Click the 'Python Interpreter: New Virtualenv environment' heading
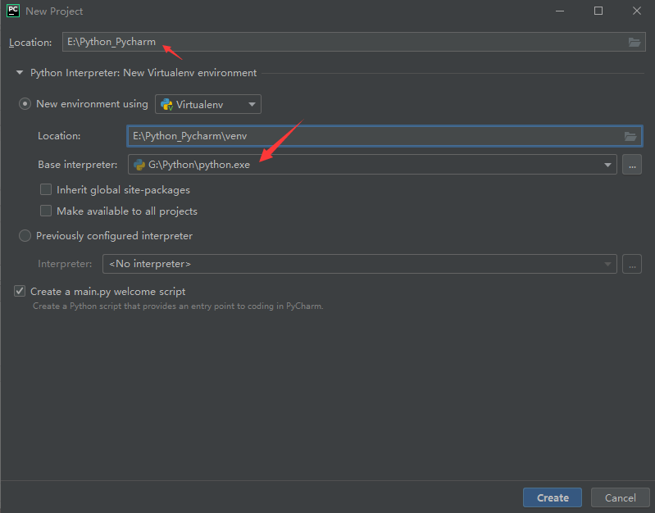655x513 pixels. click(143, 73)
